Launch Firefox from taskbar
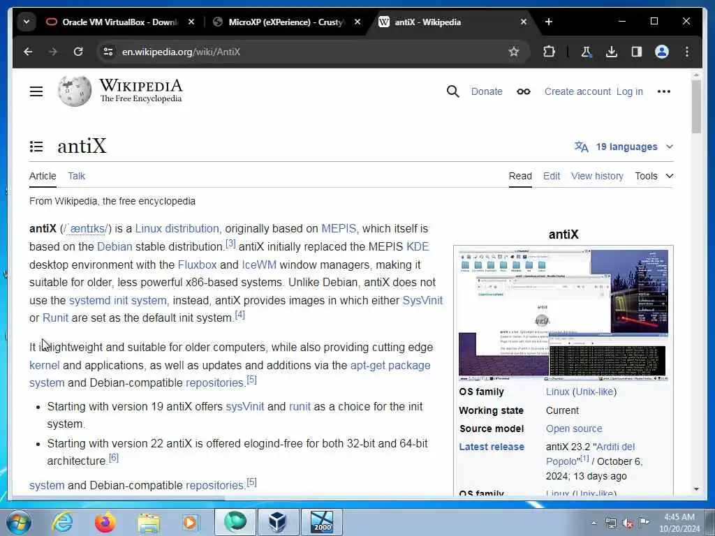Viewport: 715px width, 536px height. click(x=105, y=522)
